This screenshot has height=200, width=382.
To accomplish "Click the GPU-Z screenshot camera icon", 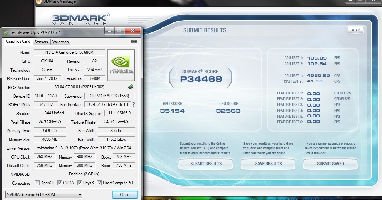I will coord(134,41).
